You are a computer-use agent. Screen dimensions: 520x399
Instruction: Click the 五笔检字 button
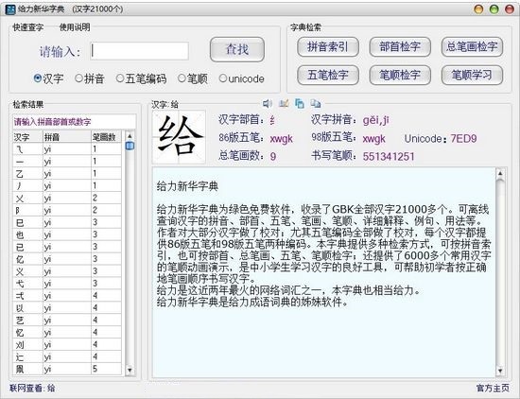(328, 75)
